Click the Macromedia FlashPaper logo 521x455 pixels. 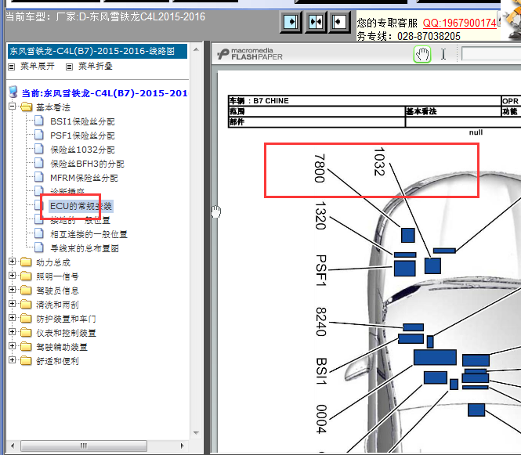(x=250, y=54)
